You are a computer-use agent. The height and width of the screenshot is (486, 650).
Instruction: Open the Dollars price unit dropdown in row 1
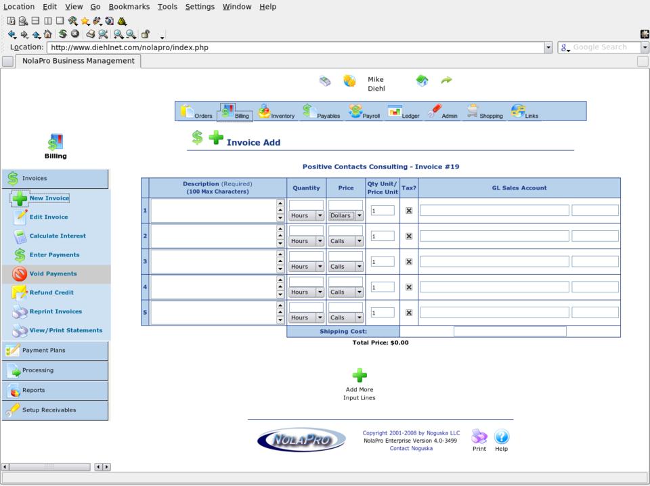[x=346, y=216]
